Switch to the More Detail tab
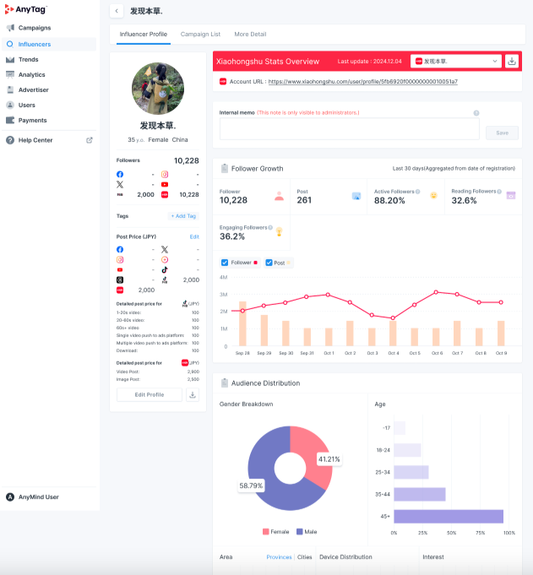Screen dimensions: 533x575 (250, 35)
